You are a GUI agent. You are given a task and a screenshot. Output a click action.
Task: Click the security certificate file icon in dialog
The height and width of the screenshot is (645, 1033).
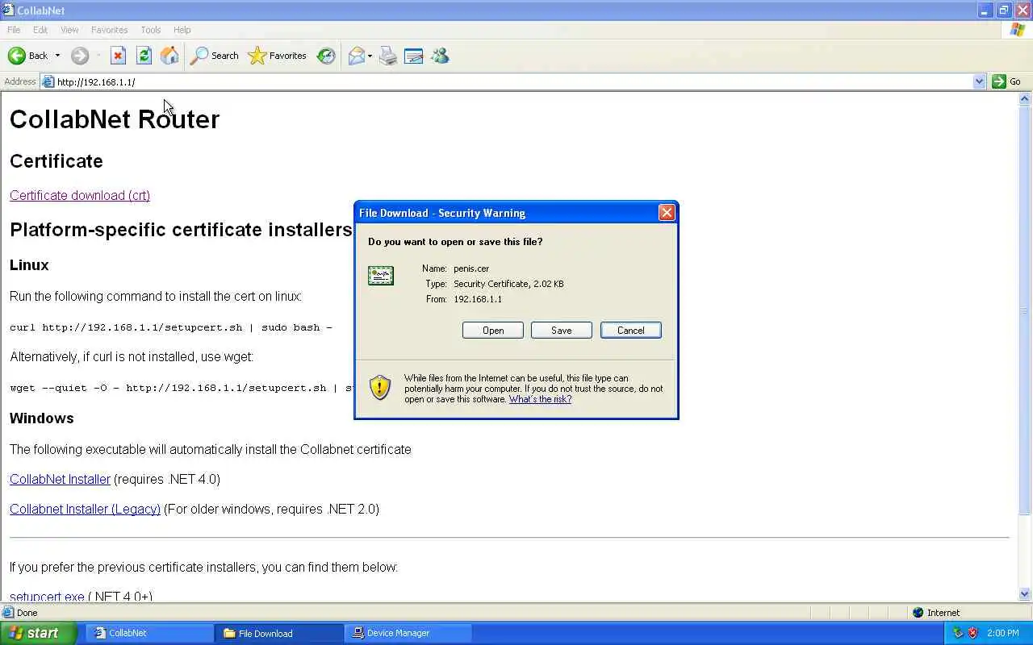(381, 276)
